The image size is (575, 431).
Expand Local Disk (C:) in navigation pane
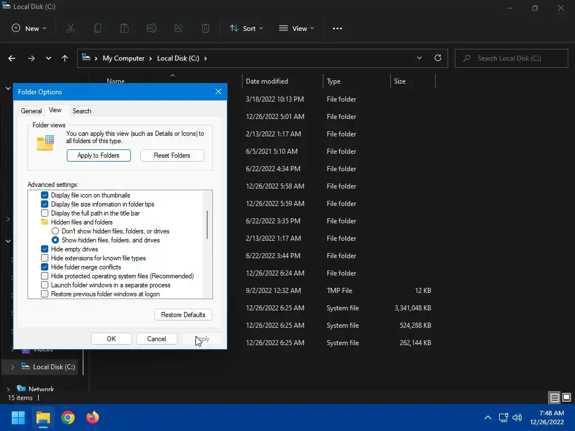click(x=12, y=367)
